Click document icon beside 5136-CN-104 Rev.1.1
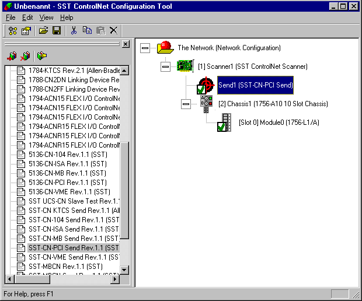Image resolution: width=362 pixels, height=301 pixels. tap(21, 155)
